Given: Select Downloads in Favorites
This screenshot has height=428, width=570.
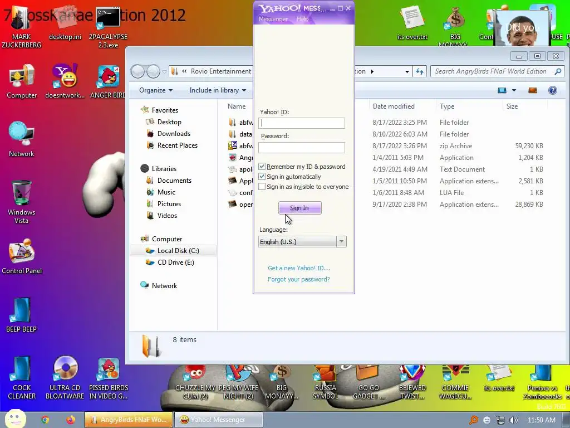Looking at the screenshot, I should pyautogui.click(x=174, y=134).
